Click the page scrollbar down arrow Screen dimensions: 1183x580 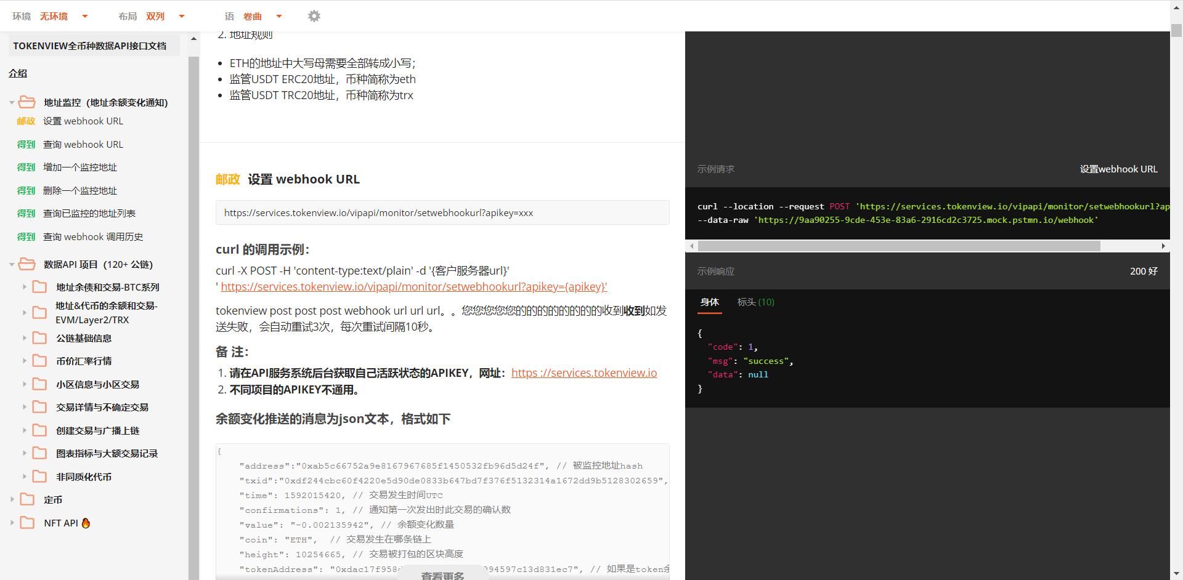pos(1177,574)
